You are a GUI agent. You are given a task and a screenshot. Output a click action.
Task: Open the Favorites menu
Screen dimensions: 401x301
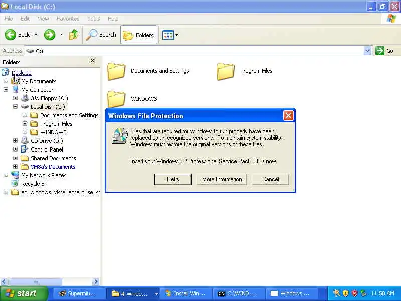coord(68,19)
